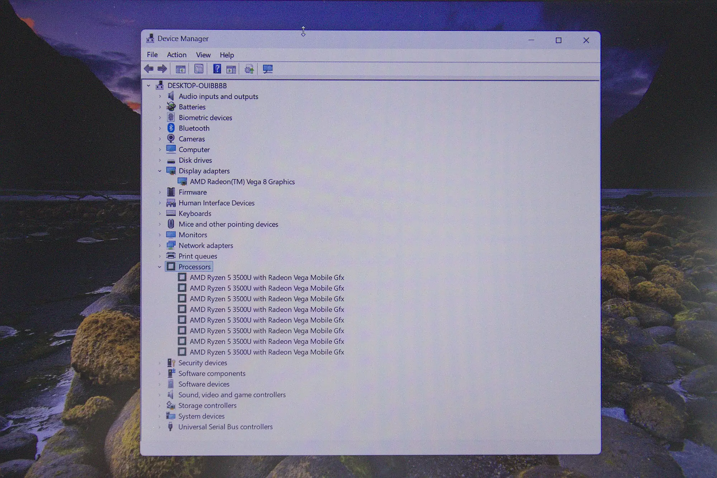Select the Storage controllers label
The height and width of the screenshot is (478, 717).
(x=207, y=406)
